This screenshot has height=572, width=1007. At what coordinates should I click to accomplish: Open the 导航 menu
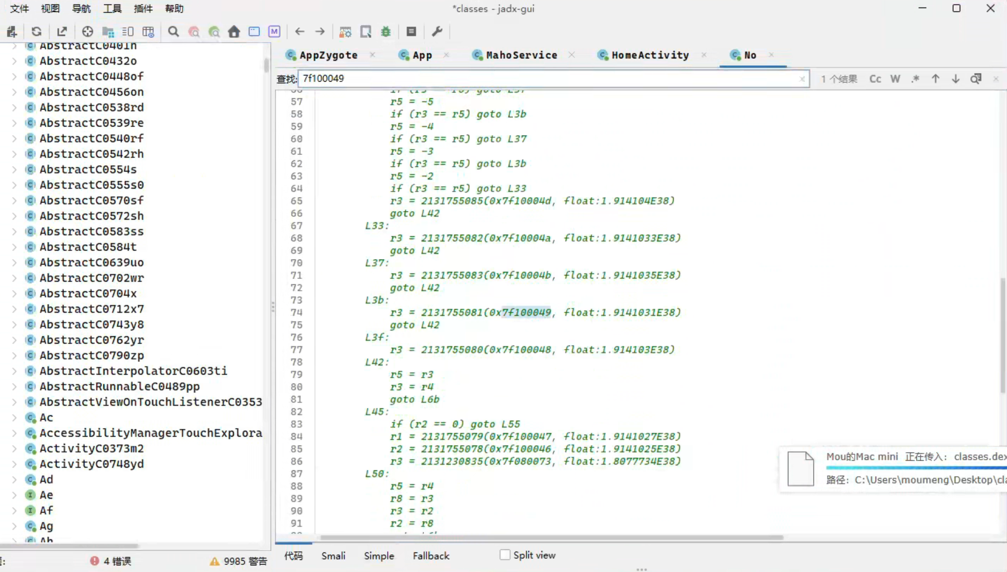[81, 8]
